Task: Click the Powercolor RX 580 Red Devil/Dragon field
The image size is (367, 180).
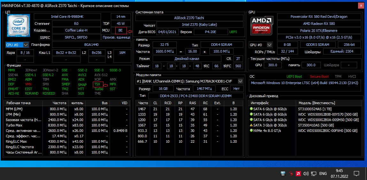Action: [319, 17]
